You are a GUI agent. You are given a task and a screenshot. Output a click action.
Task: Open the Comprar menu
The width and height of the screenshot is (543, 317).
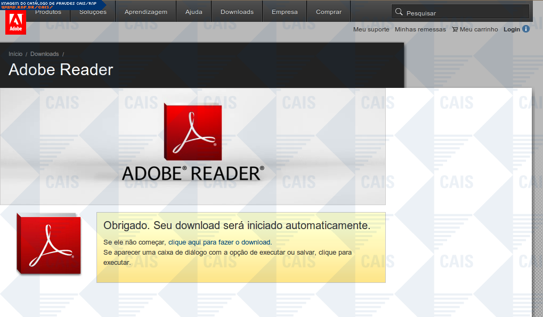329,12
